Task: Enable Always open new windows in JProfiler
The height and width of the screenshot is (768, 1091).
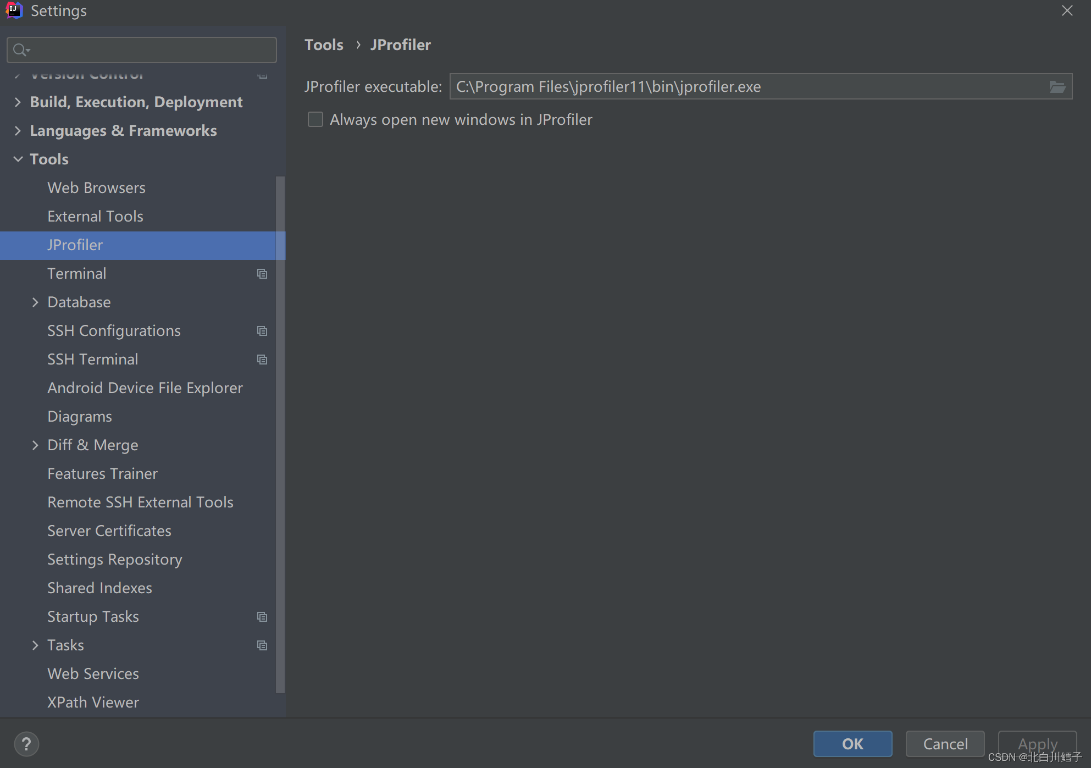Action: pos(315,119)
